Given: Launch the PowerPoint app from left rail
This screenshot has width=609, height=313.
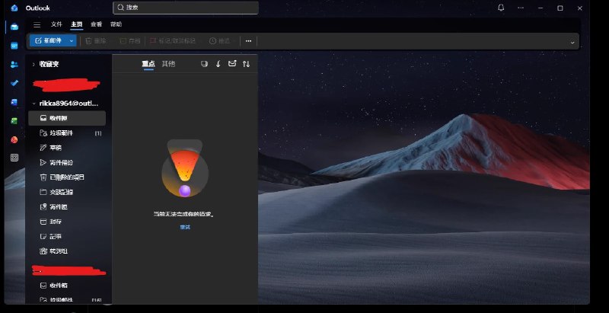Looking at the screenshot, I should tap(14, 139).
